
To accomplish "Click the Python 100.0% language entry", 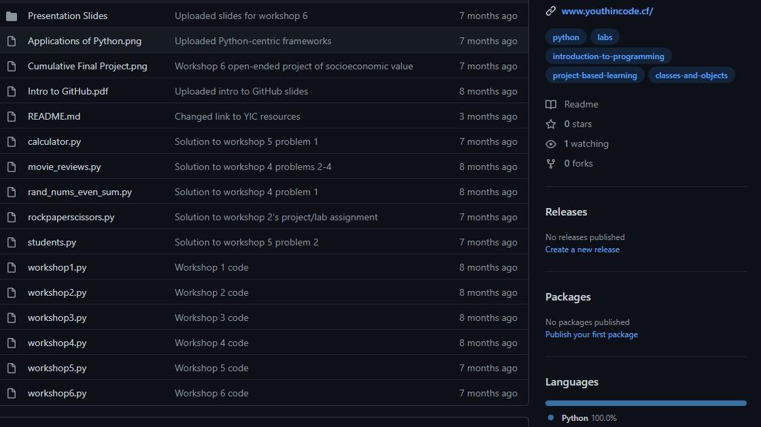I will click(x=588, y=418).
